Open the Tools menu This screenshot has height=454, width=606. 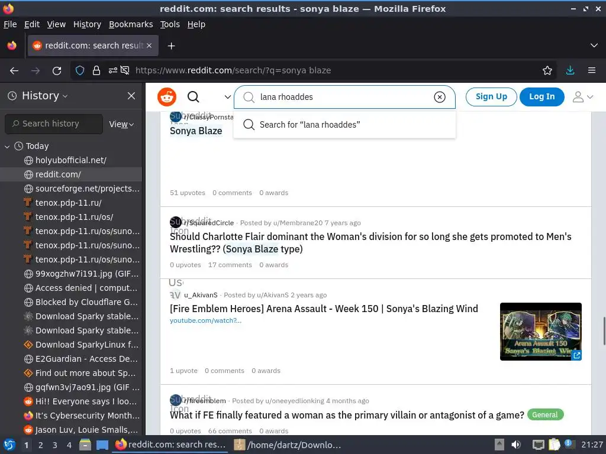(170, 24)
